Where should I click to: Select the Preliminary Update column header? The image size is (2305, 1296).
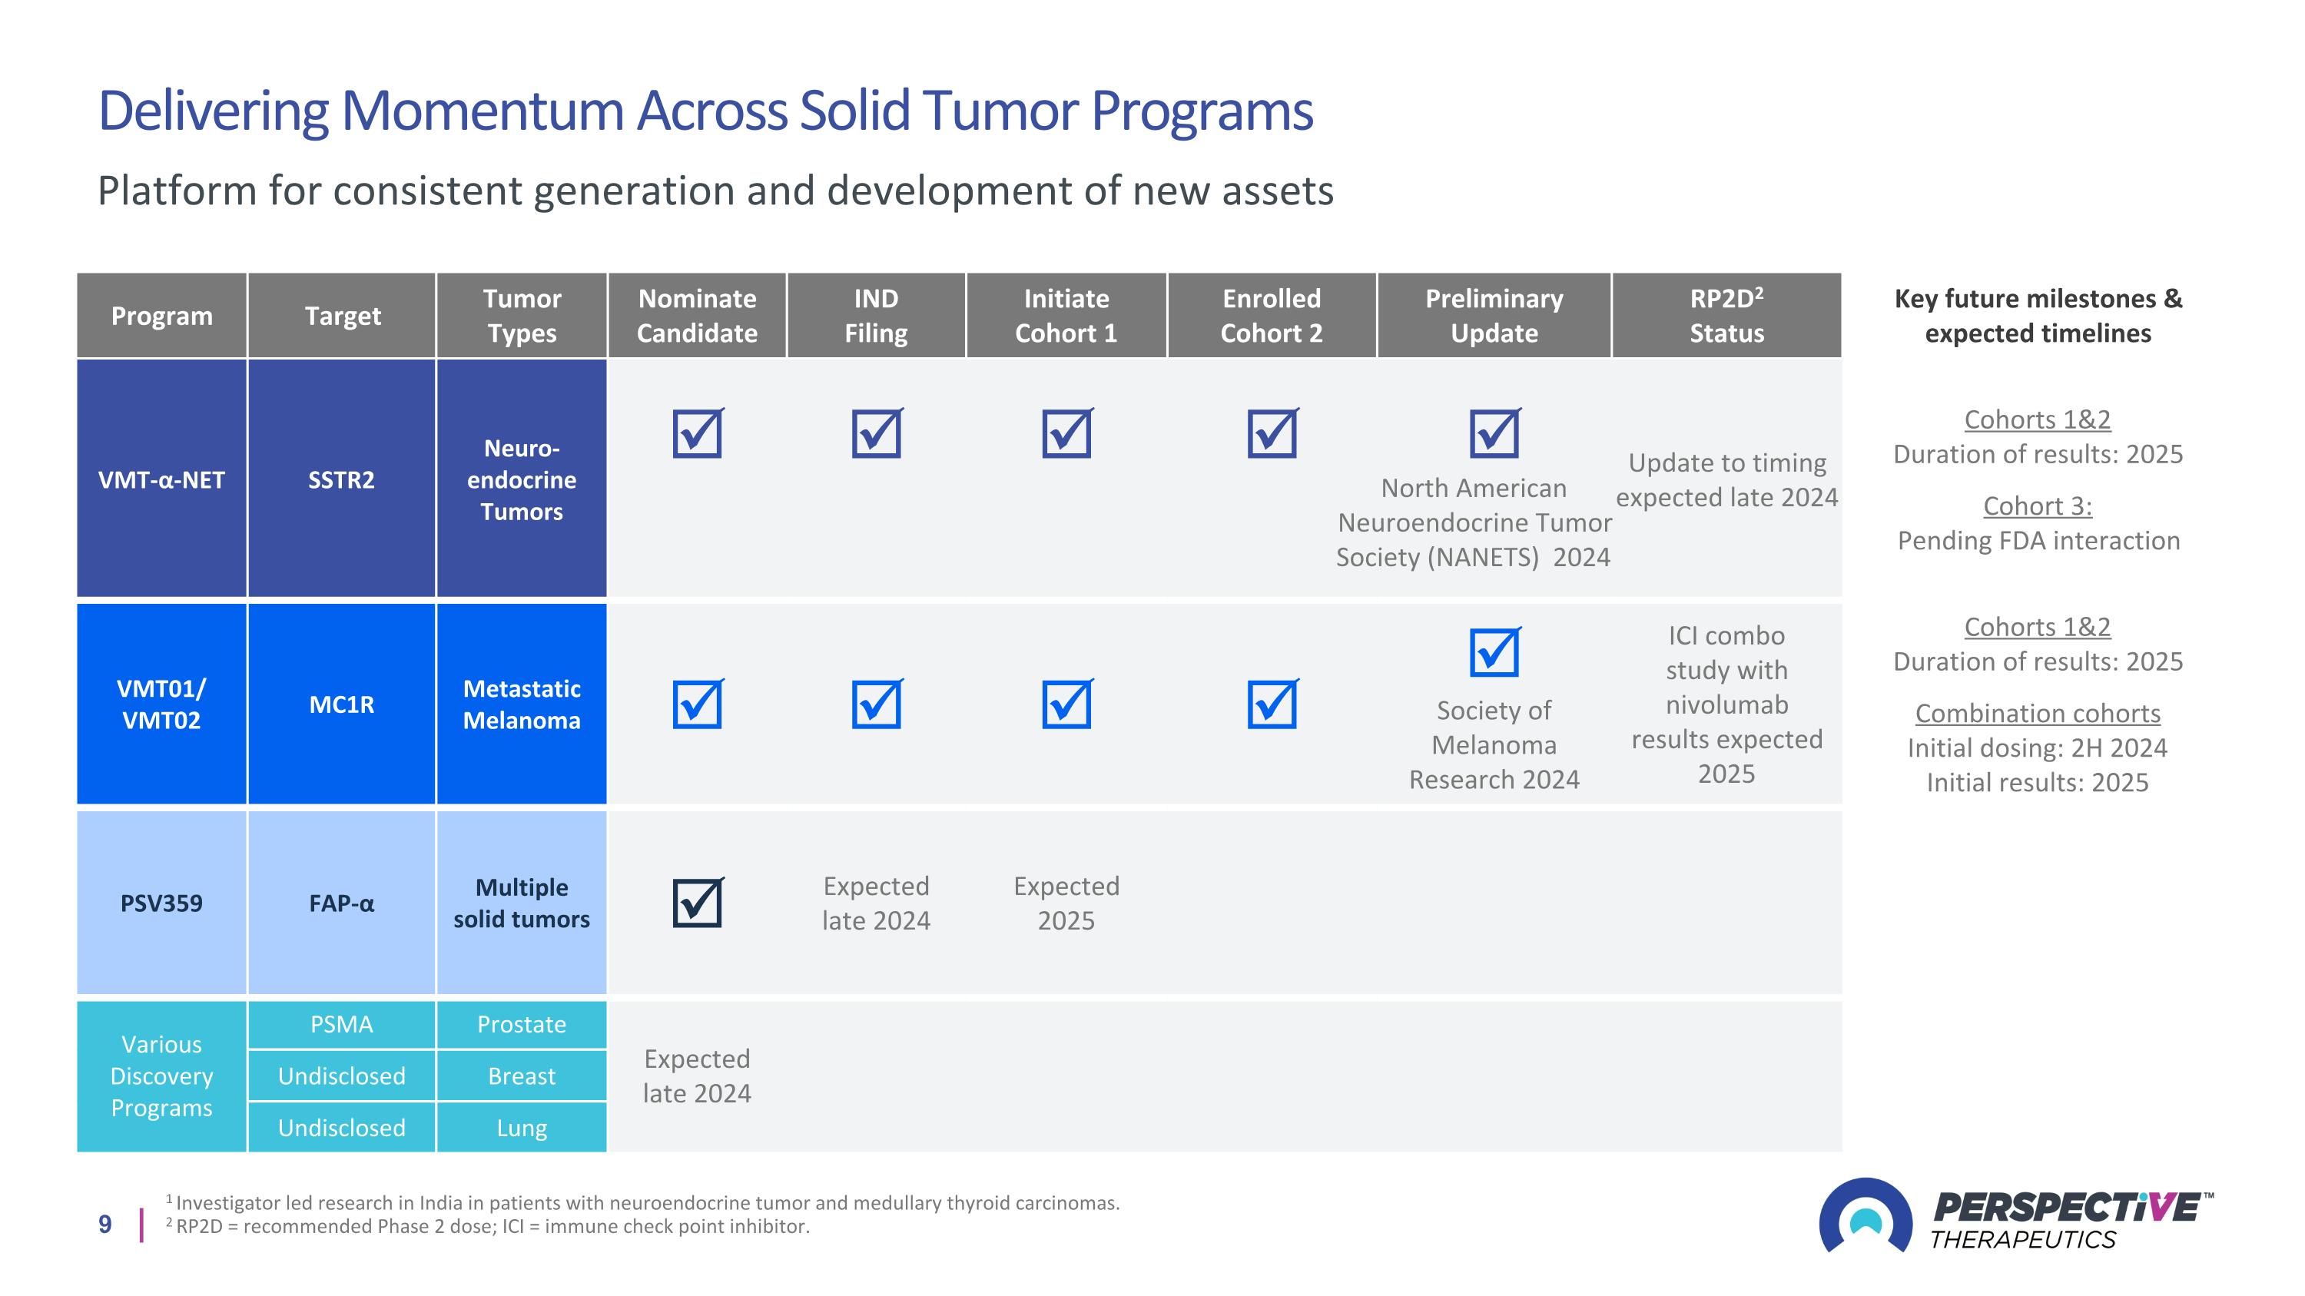[x=1494, y=316]
